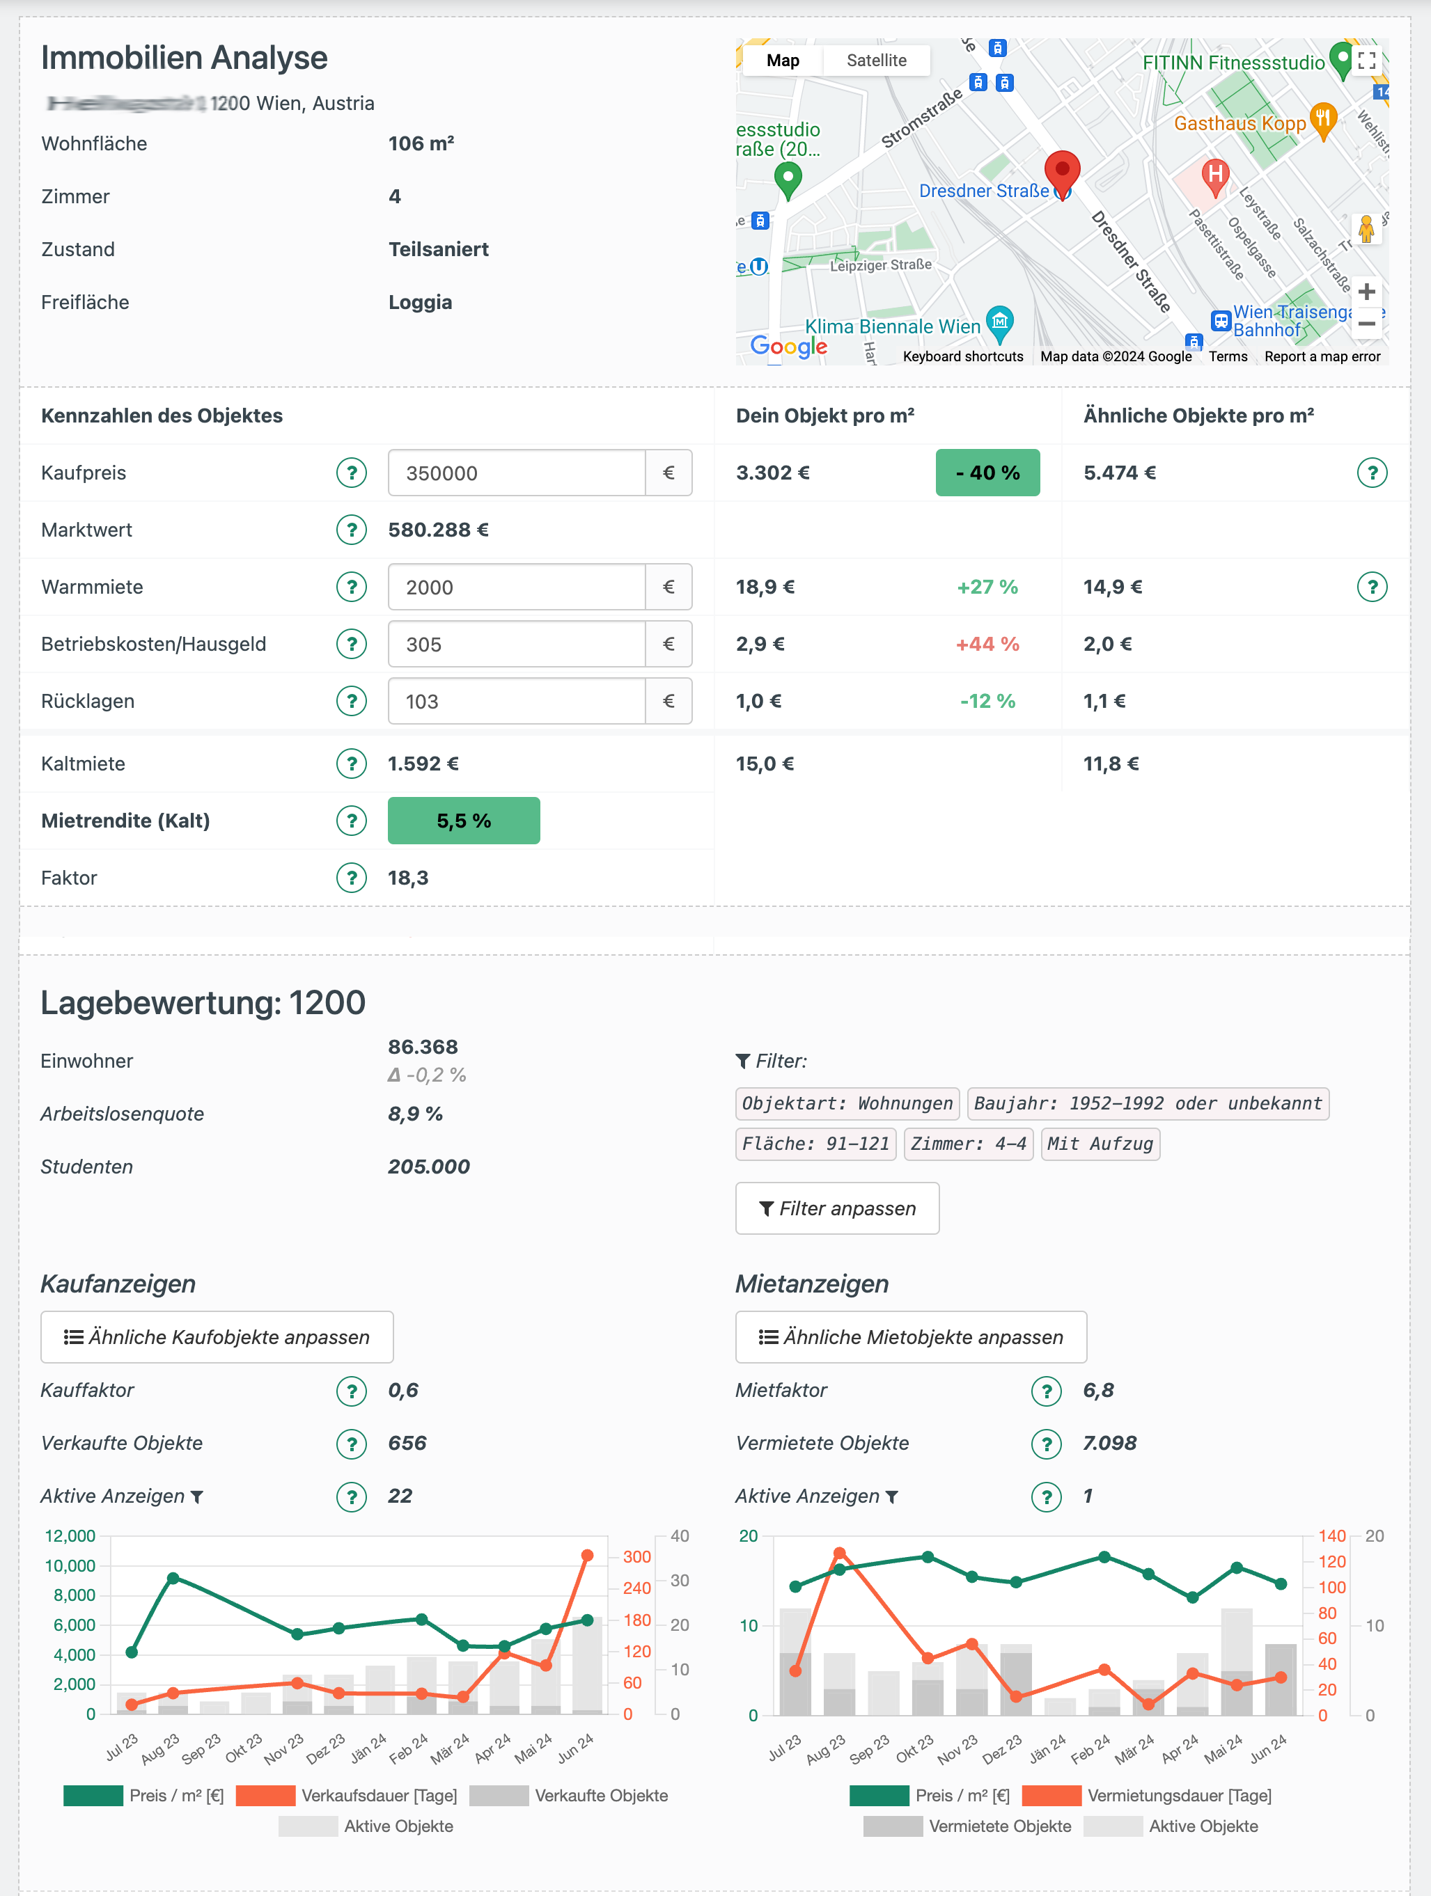
Task: Click the hospital marker on the map
Action: click(1214, 177)
